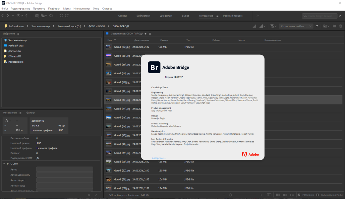The width and height of the screenshot is (345, 199).
Task: Open the Favorites panel hamburger menu
Action: tap(18, 34)
